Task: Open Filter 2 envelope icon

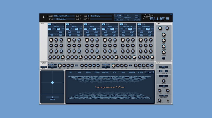Action: (x=130, y=65)
